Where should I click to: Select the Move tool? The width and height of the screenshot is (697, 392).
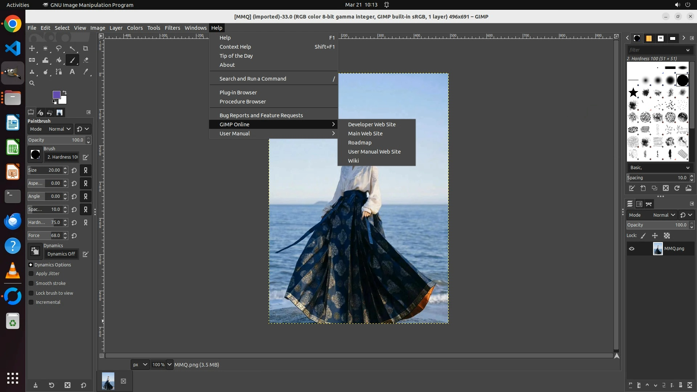[x=32, y=48]
